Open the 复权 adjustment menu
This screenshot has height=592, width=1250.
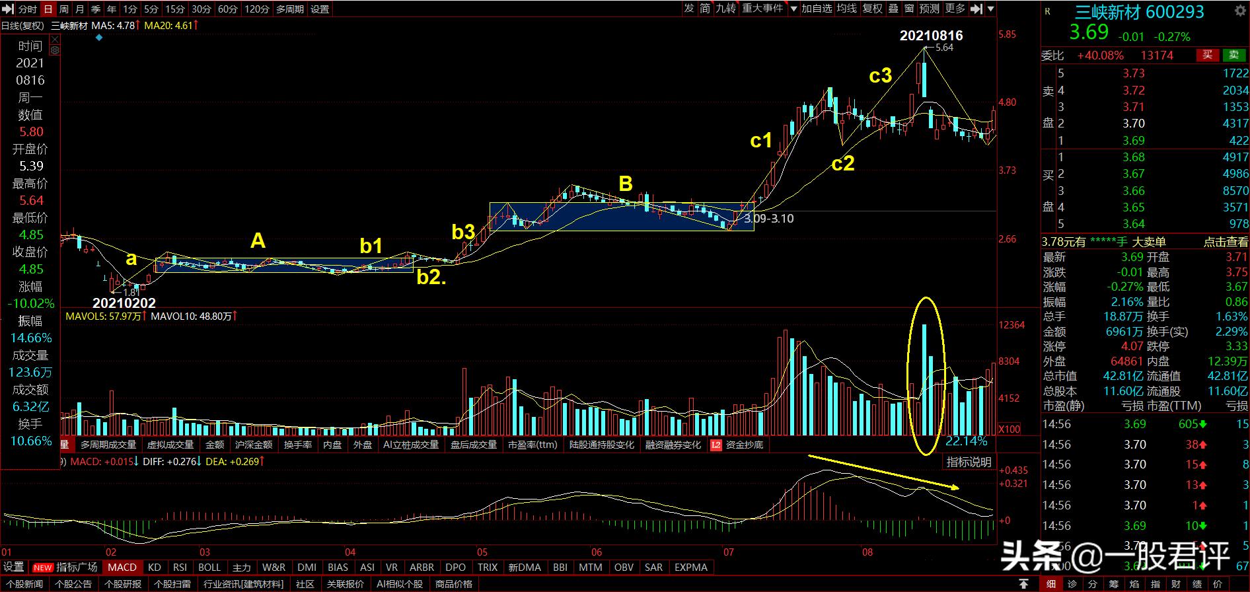pyautogui.click(x=872, y=9)
